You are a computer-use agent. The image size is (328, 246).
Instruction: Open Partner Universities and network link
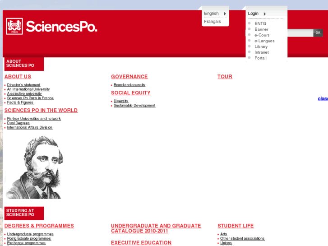tap(34, 119)
